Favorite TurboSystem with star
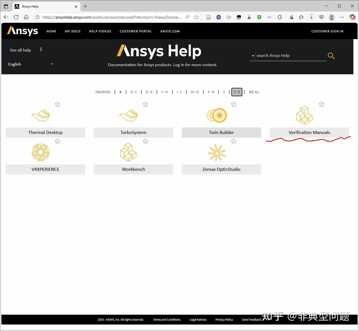This screenshot has height=331, width=359. (145, 104)
